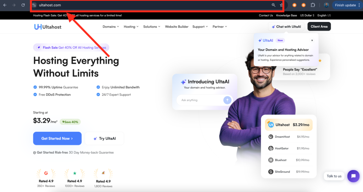Click the Ultahost logo in the header
The height and width of the screenshot is (192, 363).
coord(48,27)
